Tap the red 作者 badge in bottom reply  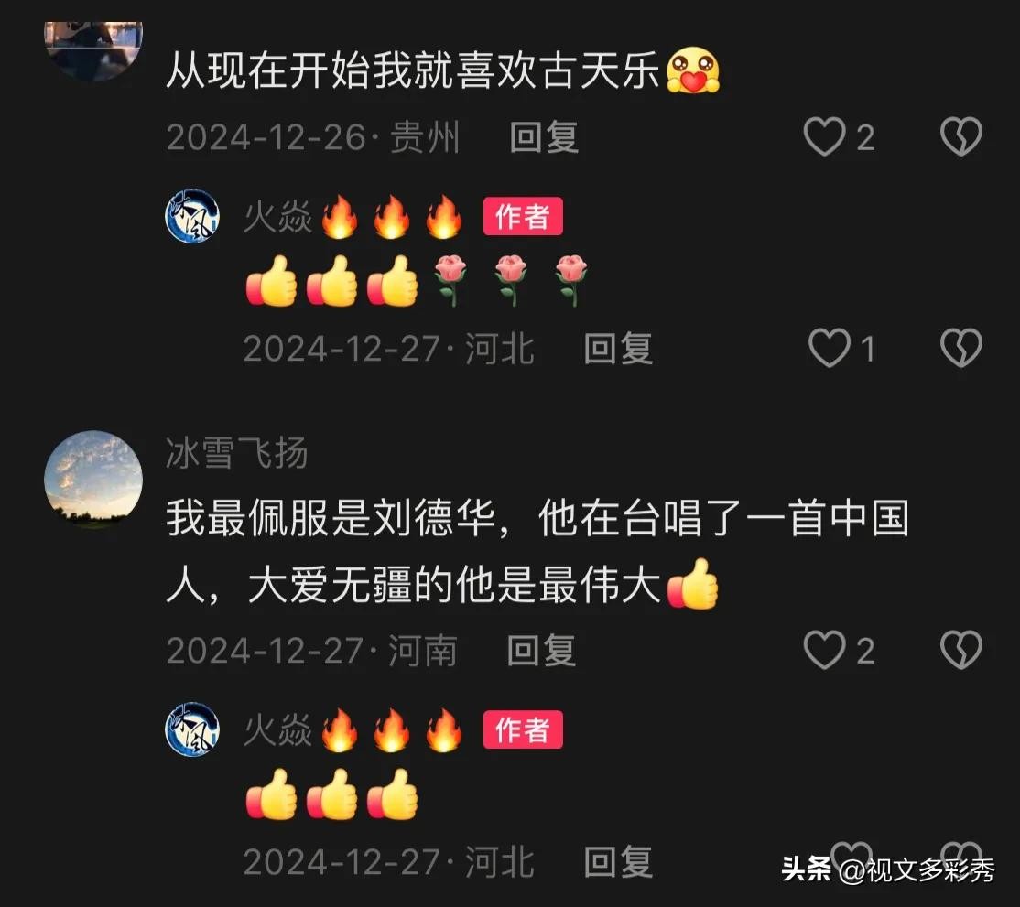[x=522, y=729]
